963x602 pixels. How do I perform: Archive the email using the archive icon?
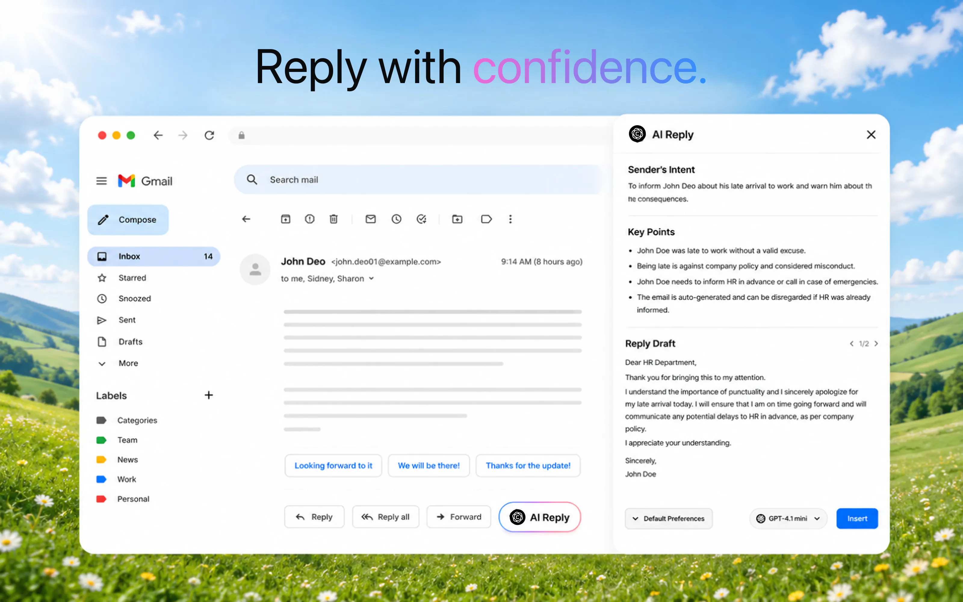[286, 219]
